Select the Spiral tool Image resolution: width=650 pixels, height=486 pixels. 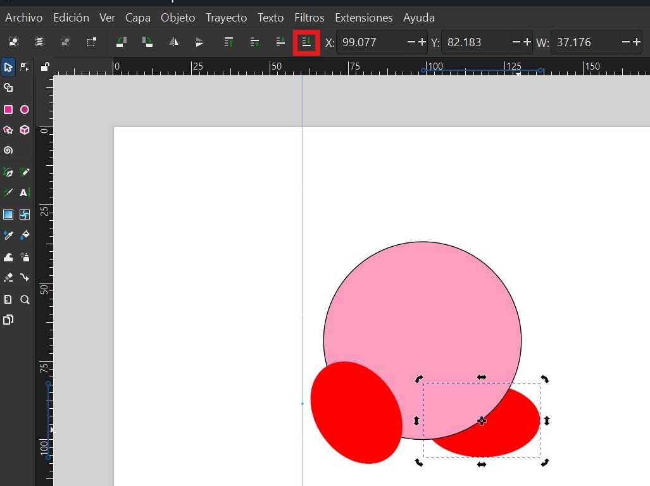coord(8,151)
